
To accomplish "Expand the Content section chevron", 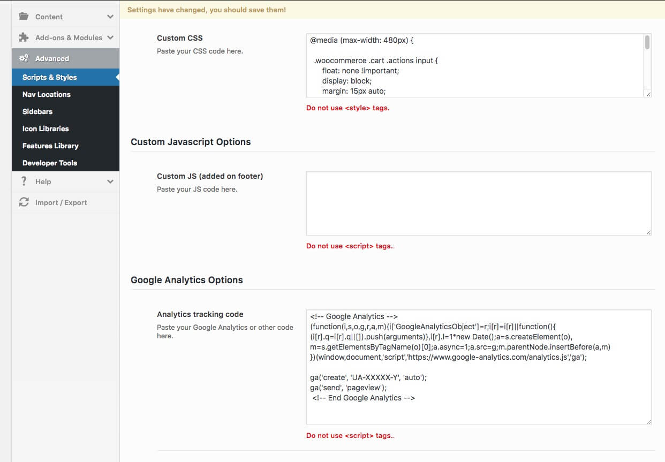I will (x=110, y=17).
